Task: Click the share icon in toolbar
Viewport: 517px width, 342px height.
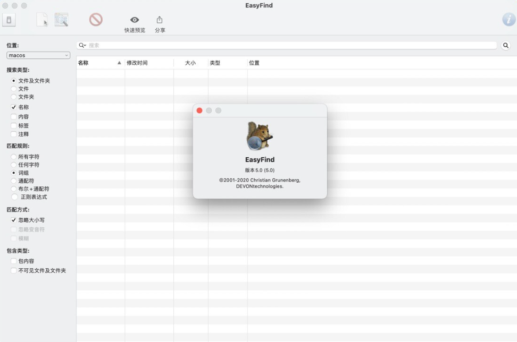Action: pyautogui.click(x=160, y=20)
